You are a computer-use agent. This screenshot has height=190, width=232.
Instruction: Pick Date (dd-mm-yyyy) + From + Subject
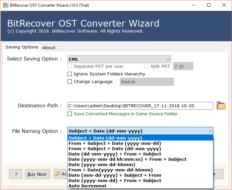(140, 154)
